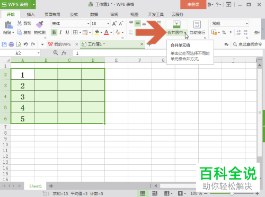This screenshot has width=265, height=197.
Task: Add a new sheet with plus button
Action: tap(51, 186)
